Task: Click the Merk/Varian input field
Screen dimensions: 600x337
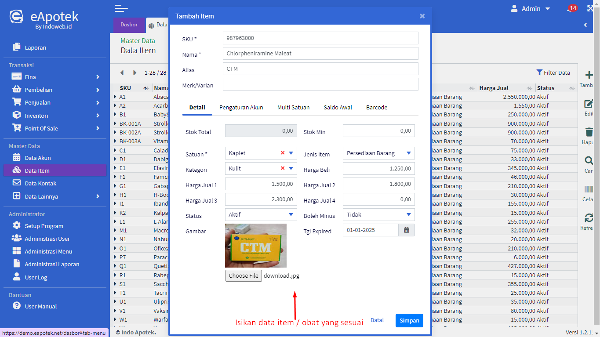Action: click(320, 84)
